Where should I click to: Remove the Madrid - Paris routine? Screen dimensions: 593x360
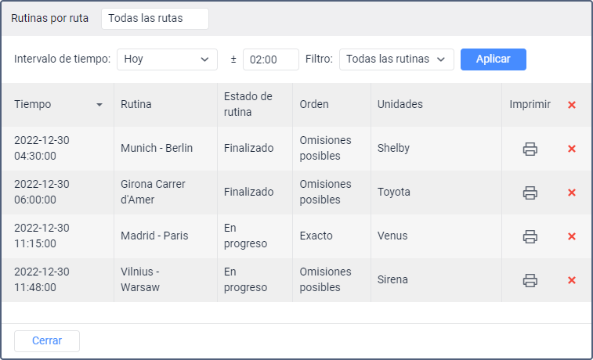click(572, 236)
